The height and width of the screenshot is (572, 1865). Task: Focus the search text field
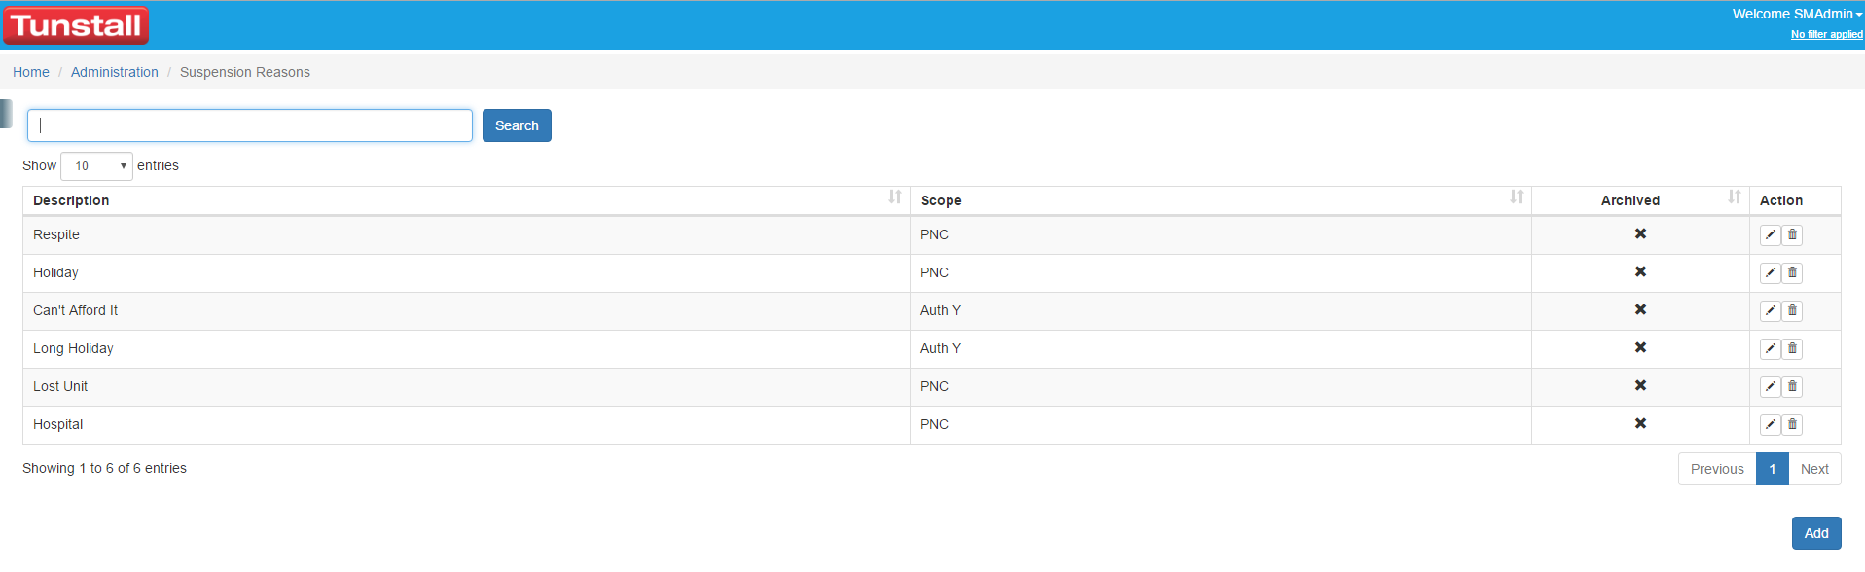click(x=250, y=125)
